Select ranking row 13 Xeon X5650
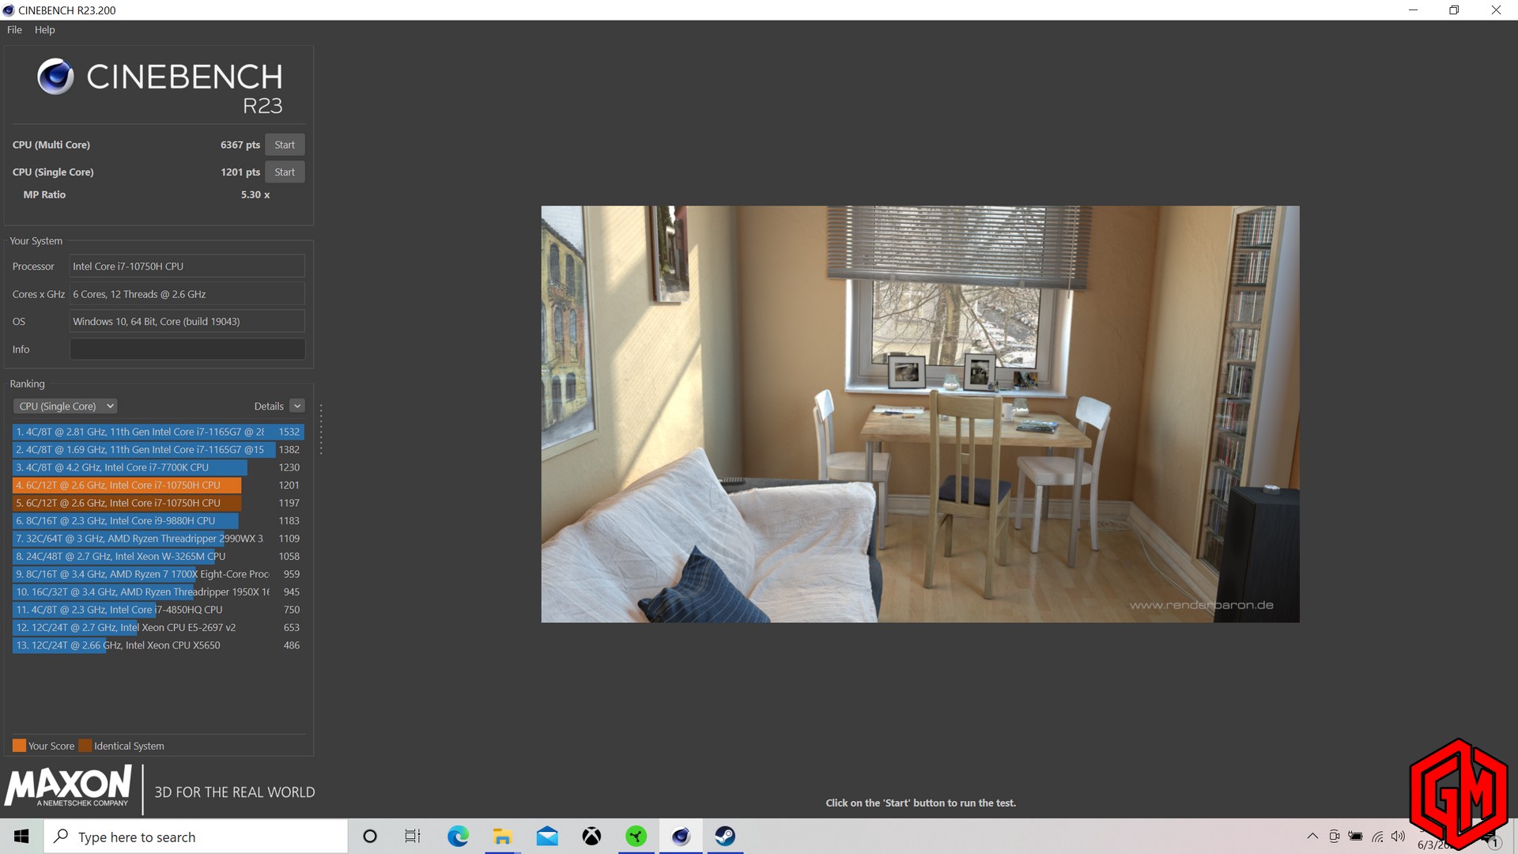Viewport: 1518px width, 854px height. (158, 645)
